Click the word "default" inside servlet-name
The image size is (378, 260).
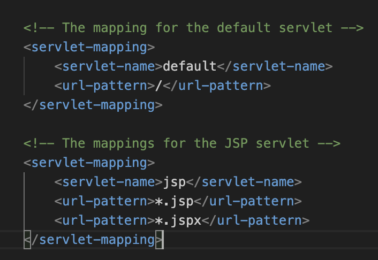[x=190, y=66]
